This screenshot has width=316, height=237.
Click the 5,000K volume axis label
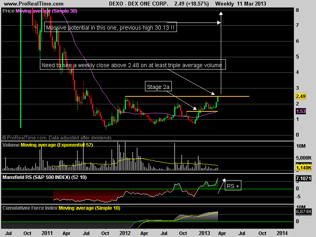coord(304,158)
